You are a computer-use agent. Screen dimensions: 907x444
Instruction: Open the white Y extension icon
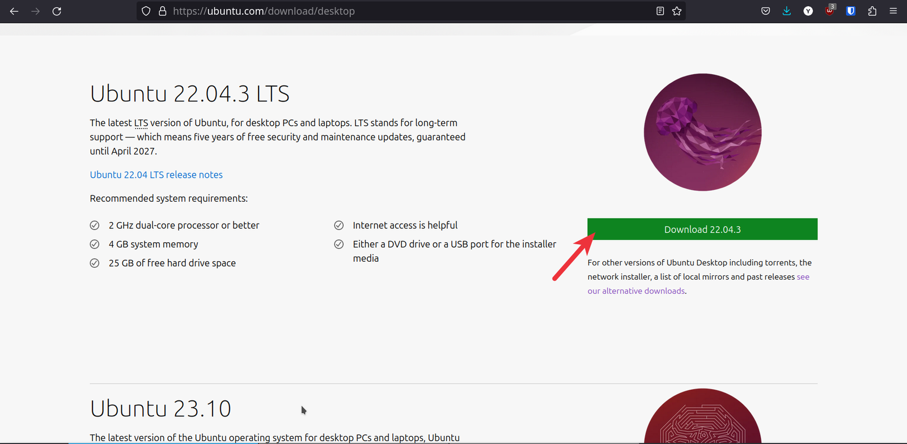pos(808,11)
